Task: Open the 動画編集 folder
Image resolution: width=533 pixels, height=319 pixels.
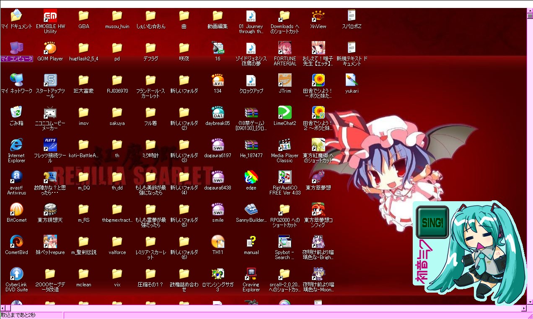Action: coord(218,16)
